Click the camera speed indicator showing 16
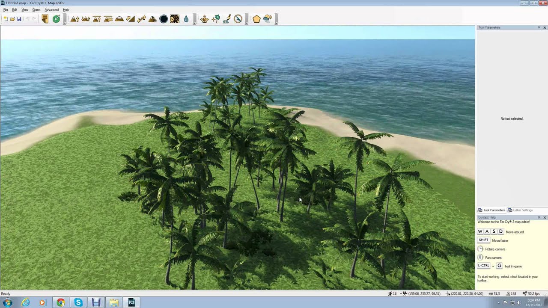548x308 pixels. tap(392, 293)
